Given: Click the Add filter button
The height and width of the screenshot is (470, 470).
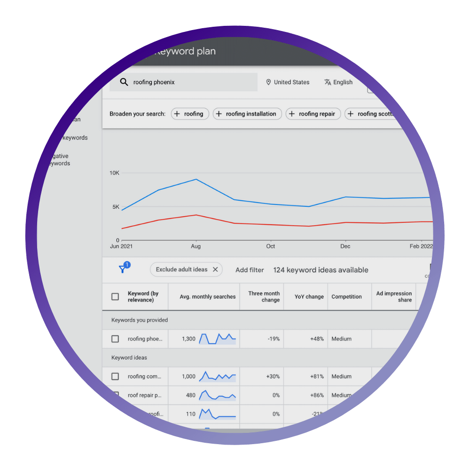Looking at the screenshot, I should tap(250, 270).
